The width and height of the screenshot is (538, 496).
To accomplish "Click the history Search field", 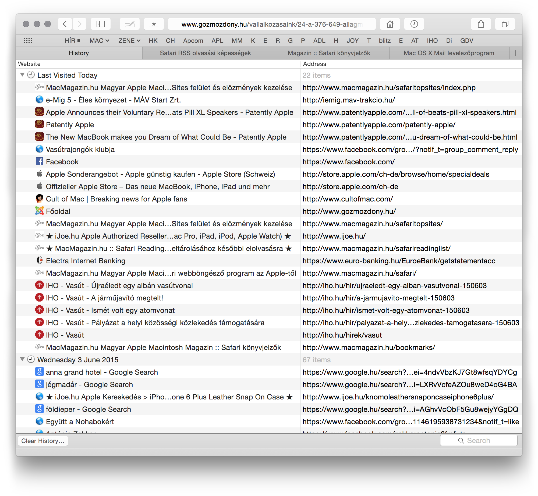I will [479, 441].
